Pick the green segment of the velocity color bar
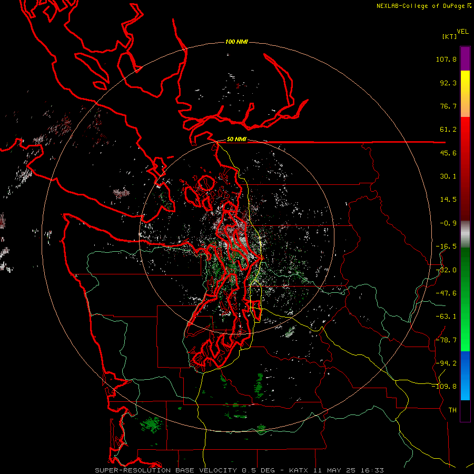This screenshot has height=474, width=474. click(x=465, y=299)
